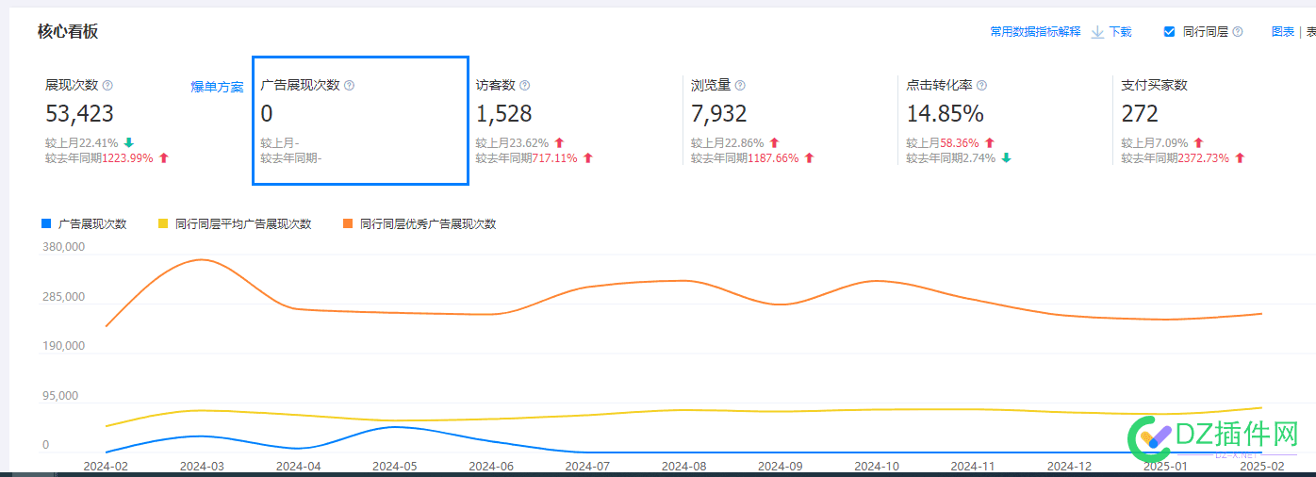This screenshot has width=1316, height=477.
Task: Select the 展现次数 metric card
Action: pos(144,120)
